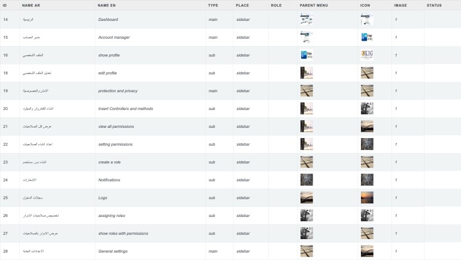Image resolution: width=461 pixels, height=260 pixels.
Task: Click the icon image for Account manager
Action: (367, 38)
